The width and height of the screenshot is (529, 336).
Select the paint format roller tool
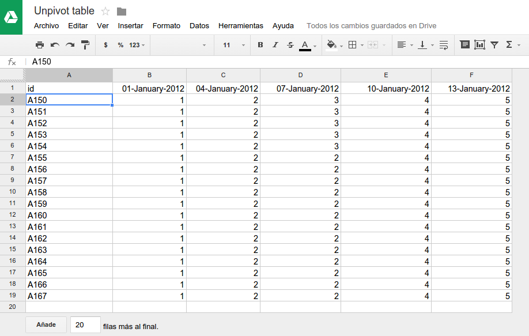[85, 45]
